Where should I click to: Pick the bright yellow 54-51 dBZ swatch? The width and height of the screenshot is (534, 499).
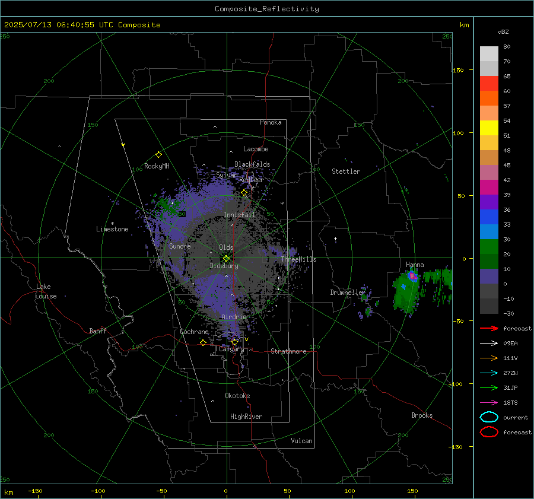click(489, 128)
